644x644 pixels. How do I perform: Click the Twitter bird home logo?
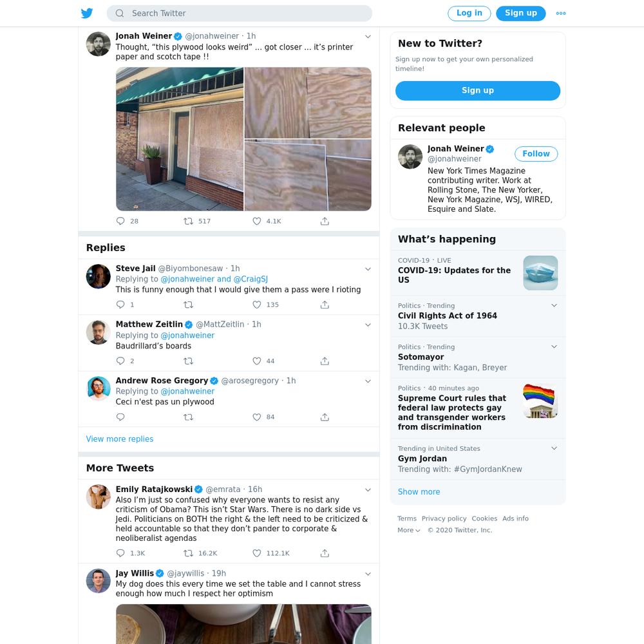pos(87,13)
